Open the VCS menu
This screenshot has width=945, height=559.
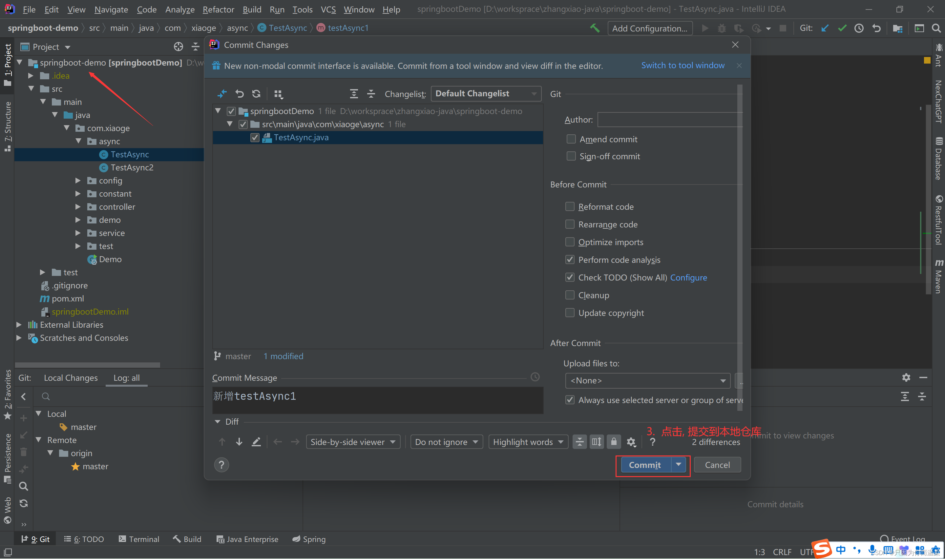(x=328, y=10)
